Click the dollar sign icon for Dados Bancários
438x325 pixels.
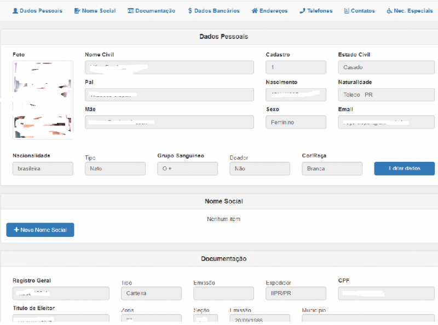(x=189, y=11)
